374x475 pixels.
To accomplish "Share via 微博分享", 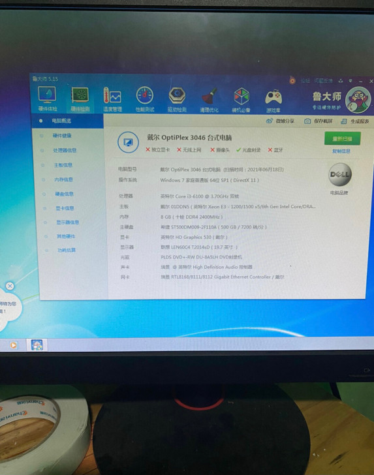I will pyautogui.click(x=280, y=121).
